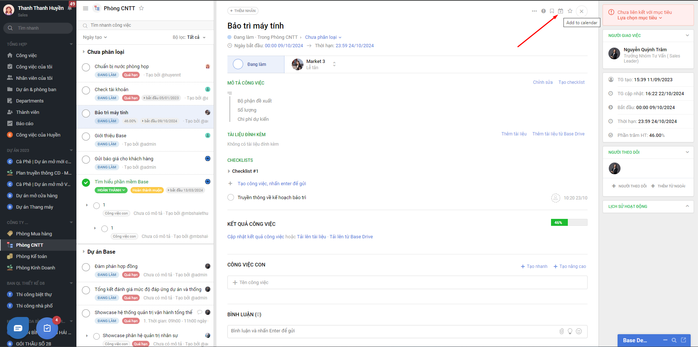The image size is (698, 347).
Task: Open idea lightbulb in comment box
Action: coord(570,331)
